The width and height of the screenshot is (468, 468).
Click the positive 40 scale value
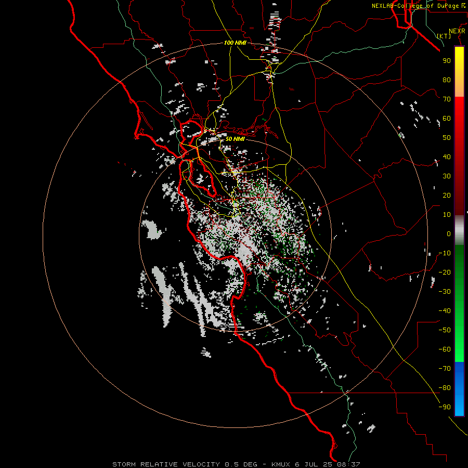click(x=447, y=157)
